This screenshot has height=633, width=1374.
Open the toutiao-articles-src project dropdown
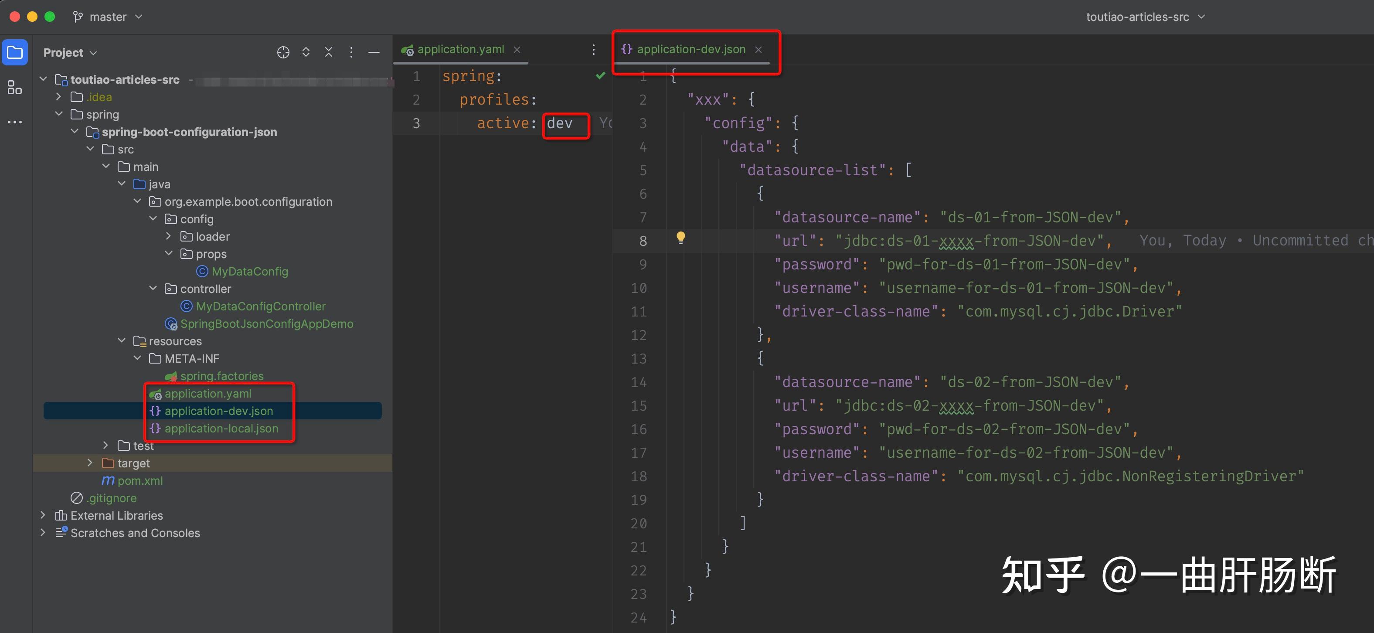1145,17
